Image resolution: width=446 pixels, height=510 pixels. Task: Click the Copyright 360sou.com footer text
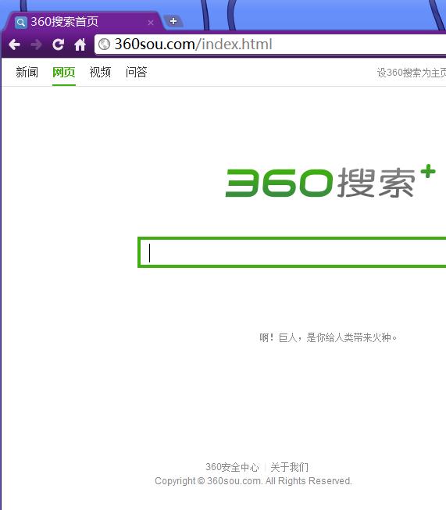click(253, 481)
